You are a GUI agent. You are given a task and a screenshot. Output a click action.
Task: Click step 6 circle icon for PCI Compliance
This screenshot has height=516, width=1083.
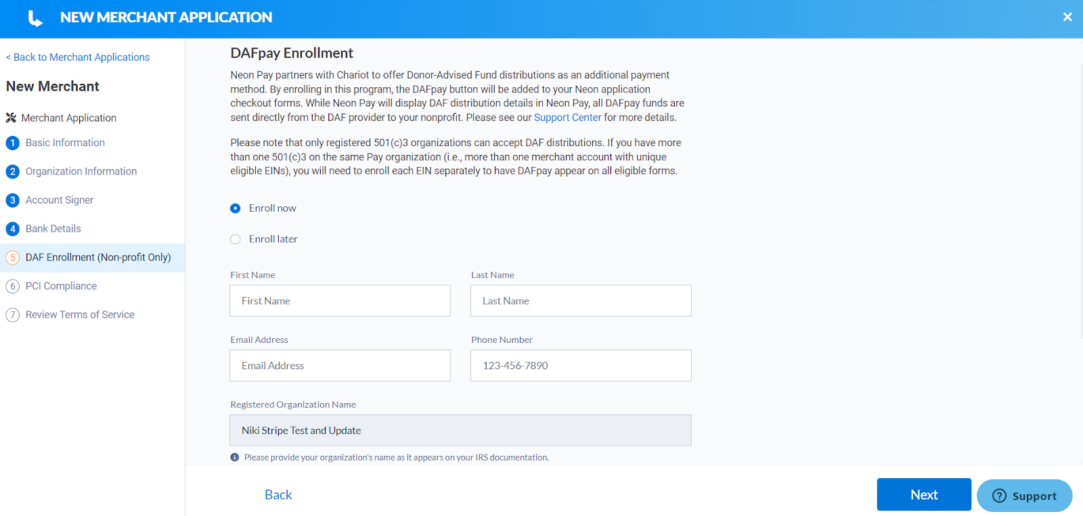pos(12,286)
